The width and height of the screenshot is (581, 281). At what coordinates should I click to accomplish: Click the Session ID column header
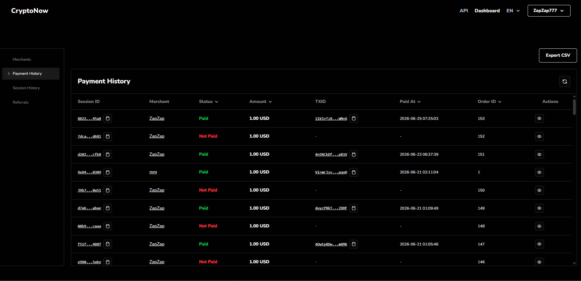point(89,101)
